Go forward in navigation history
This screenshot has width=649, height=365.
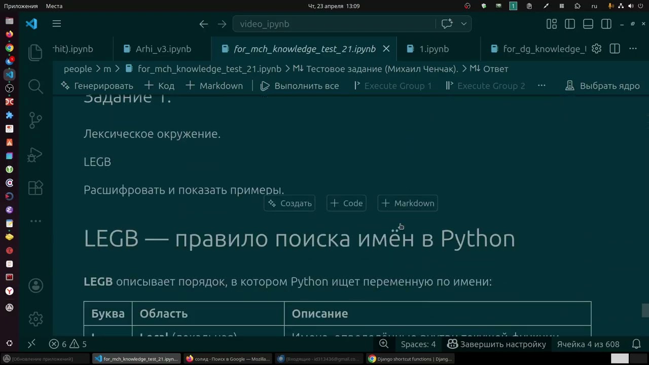(222, 24)
